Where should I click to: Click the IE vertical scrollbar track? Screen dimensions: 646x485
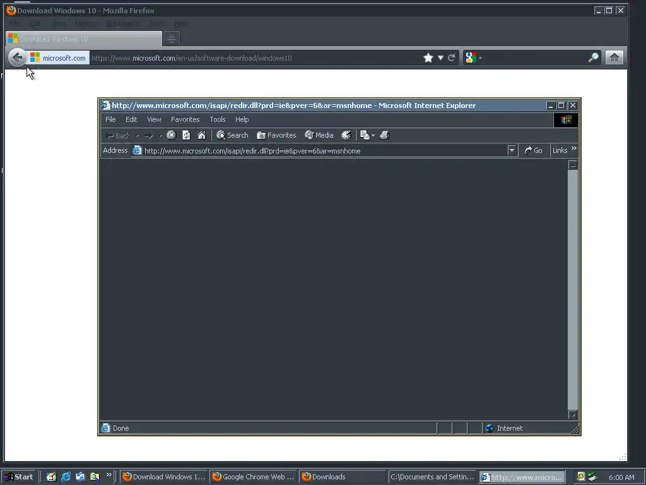pyautogui.click(x=573, y=290)
